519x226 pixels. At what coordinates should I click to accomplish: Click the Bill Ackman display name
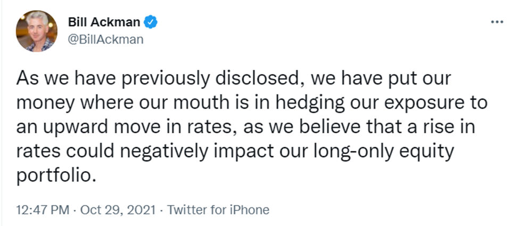pos(104,22)
